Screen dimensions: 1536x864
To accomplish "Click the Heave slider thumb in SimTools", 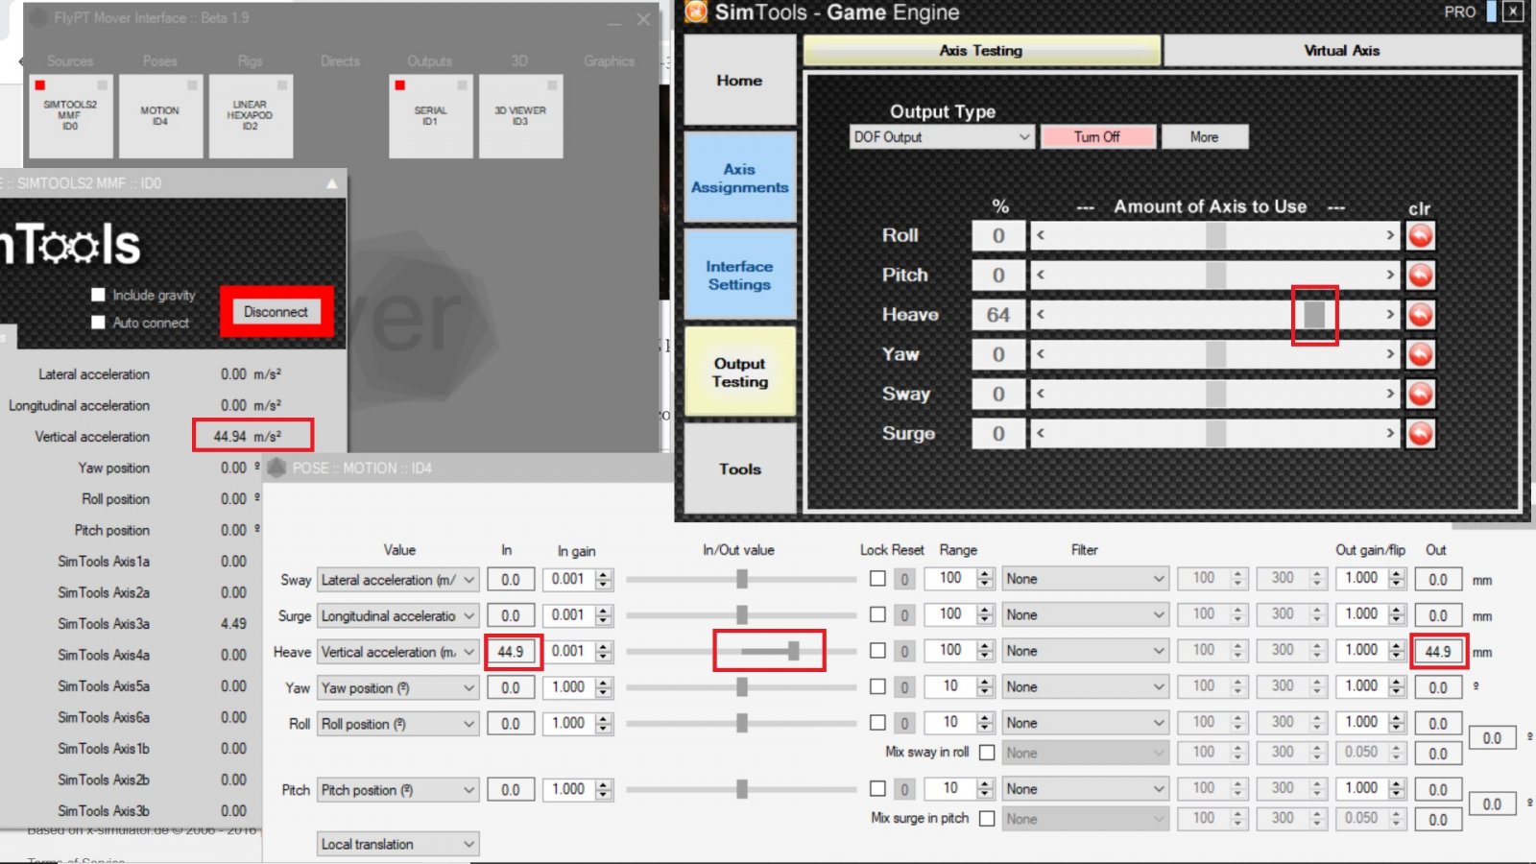I will pos(1314,315).
